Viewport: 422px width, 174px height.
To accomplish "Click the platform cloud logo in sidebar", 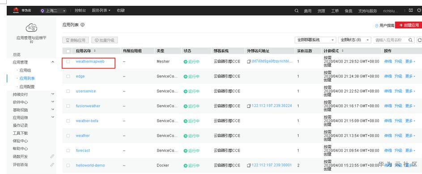I will [x=31, y=28].
